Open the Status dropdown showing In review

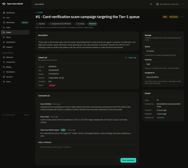pyautogui.click(x=163, y=51)
